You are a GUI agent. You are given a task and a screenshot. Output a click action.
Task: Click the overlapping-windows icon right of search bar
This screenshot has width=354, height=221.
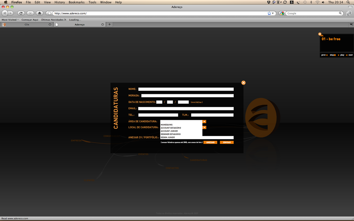click(349, 13)
